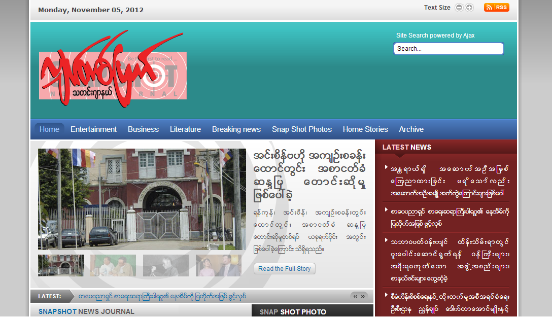
Task: Open the Home Stories menu
Action: click(x=365, y=129)
